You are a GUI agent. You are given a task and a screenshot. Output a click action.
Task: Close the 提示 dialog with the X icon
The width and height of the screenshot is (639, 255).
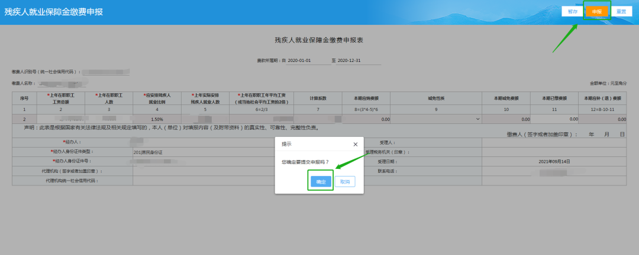(356, 145)
